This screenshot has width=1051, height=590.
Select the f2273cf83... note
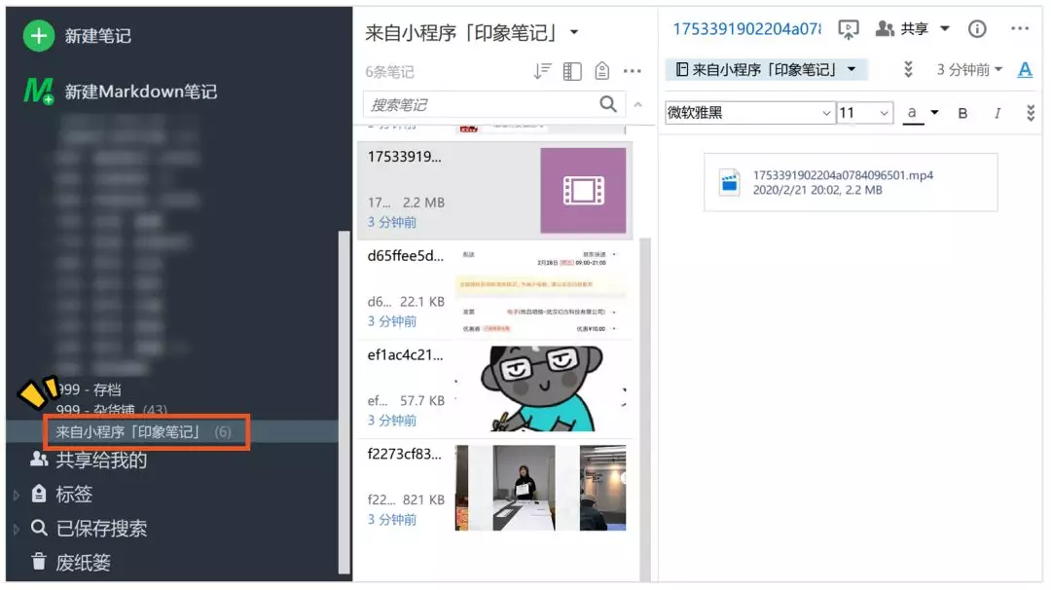[x=494, y=488]
